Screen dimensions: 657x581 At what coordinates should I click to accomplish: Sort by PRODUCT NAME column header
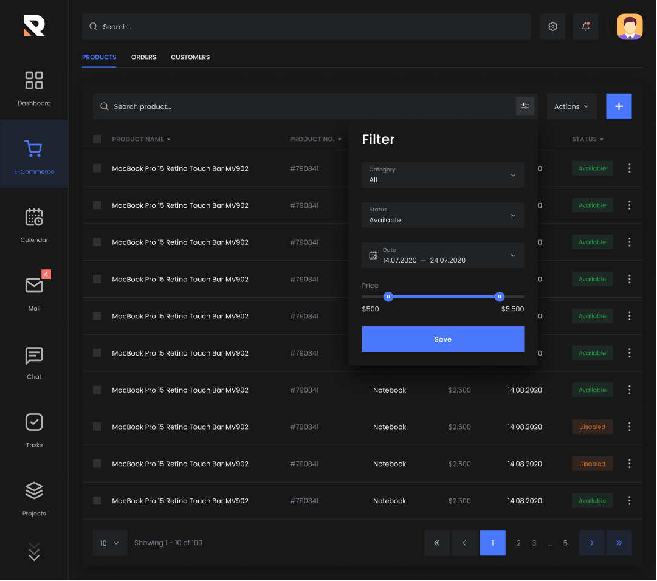[141, 139]
